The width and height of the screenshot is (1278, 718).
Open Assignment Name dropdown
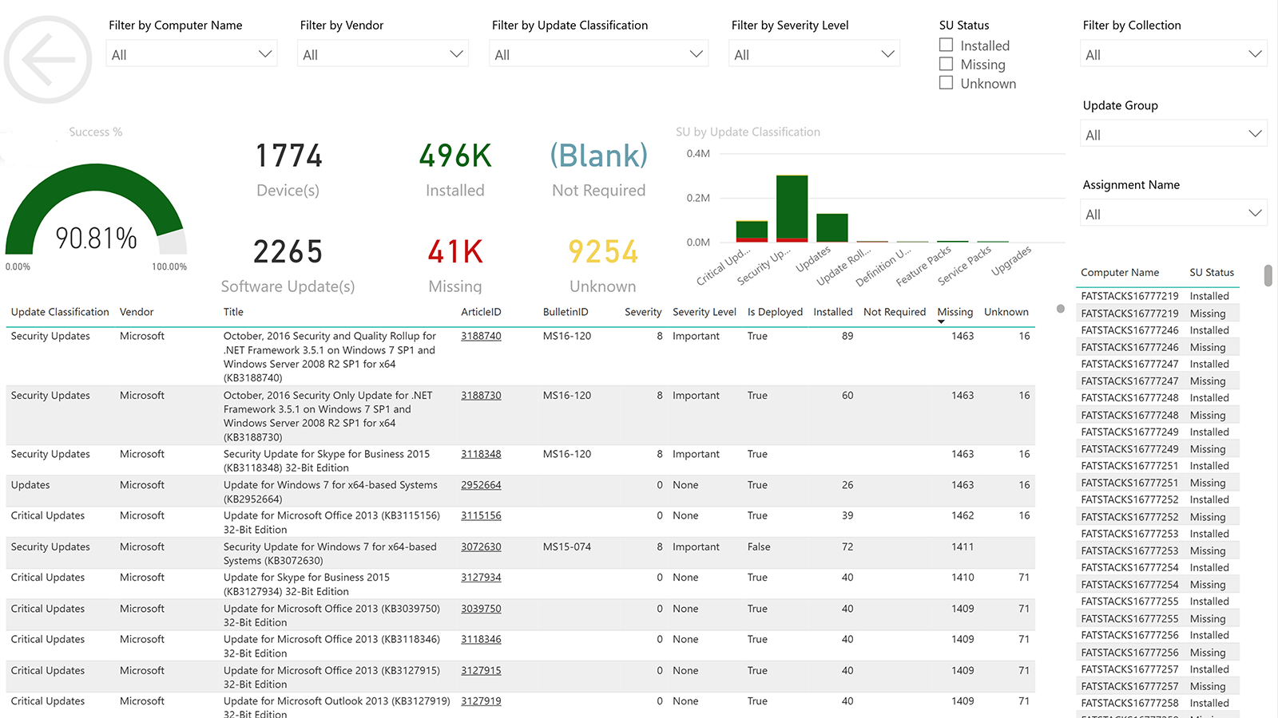pyautogui.click(x=1174, y=214)
